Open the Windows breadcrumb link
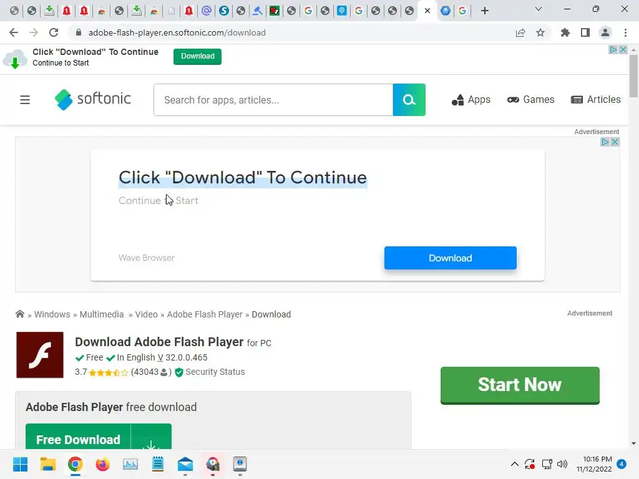Viewport: 639px width, 479px height. 52,314
